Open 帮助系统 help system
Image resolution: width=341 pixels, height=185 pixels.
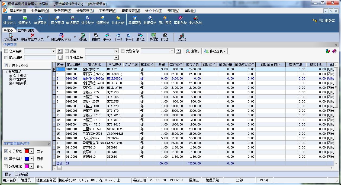(181, 20)
